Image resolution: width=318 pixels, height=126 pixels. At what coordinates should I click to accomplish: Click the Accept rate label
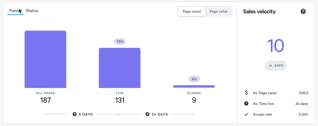point(262,114)
